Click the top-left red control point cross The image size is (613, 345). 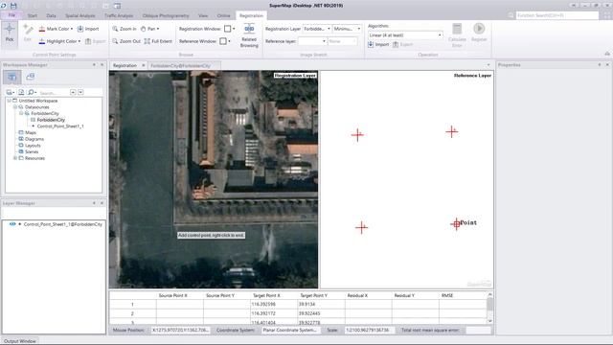coord(357,135)
